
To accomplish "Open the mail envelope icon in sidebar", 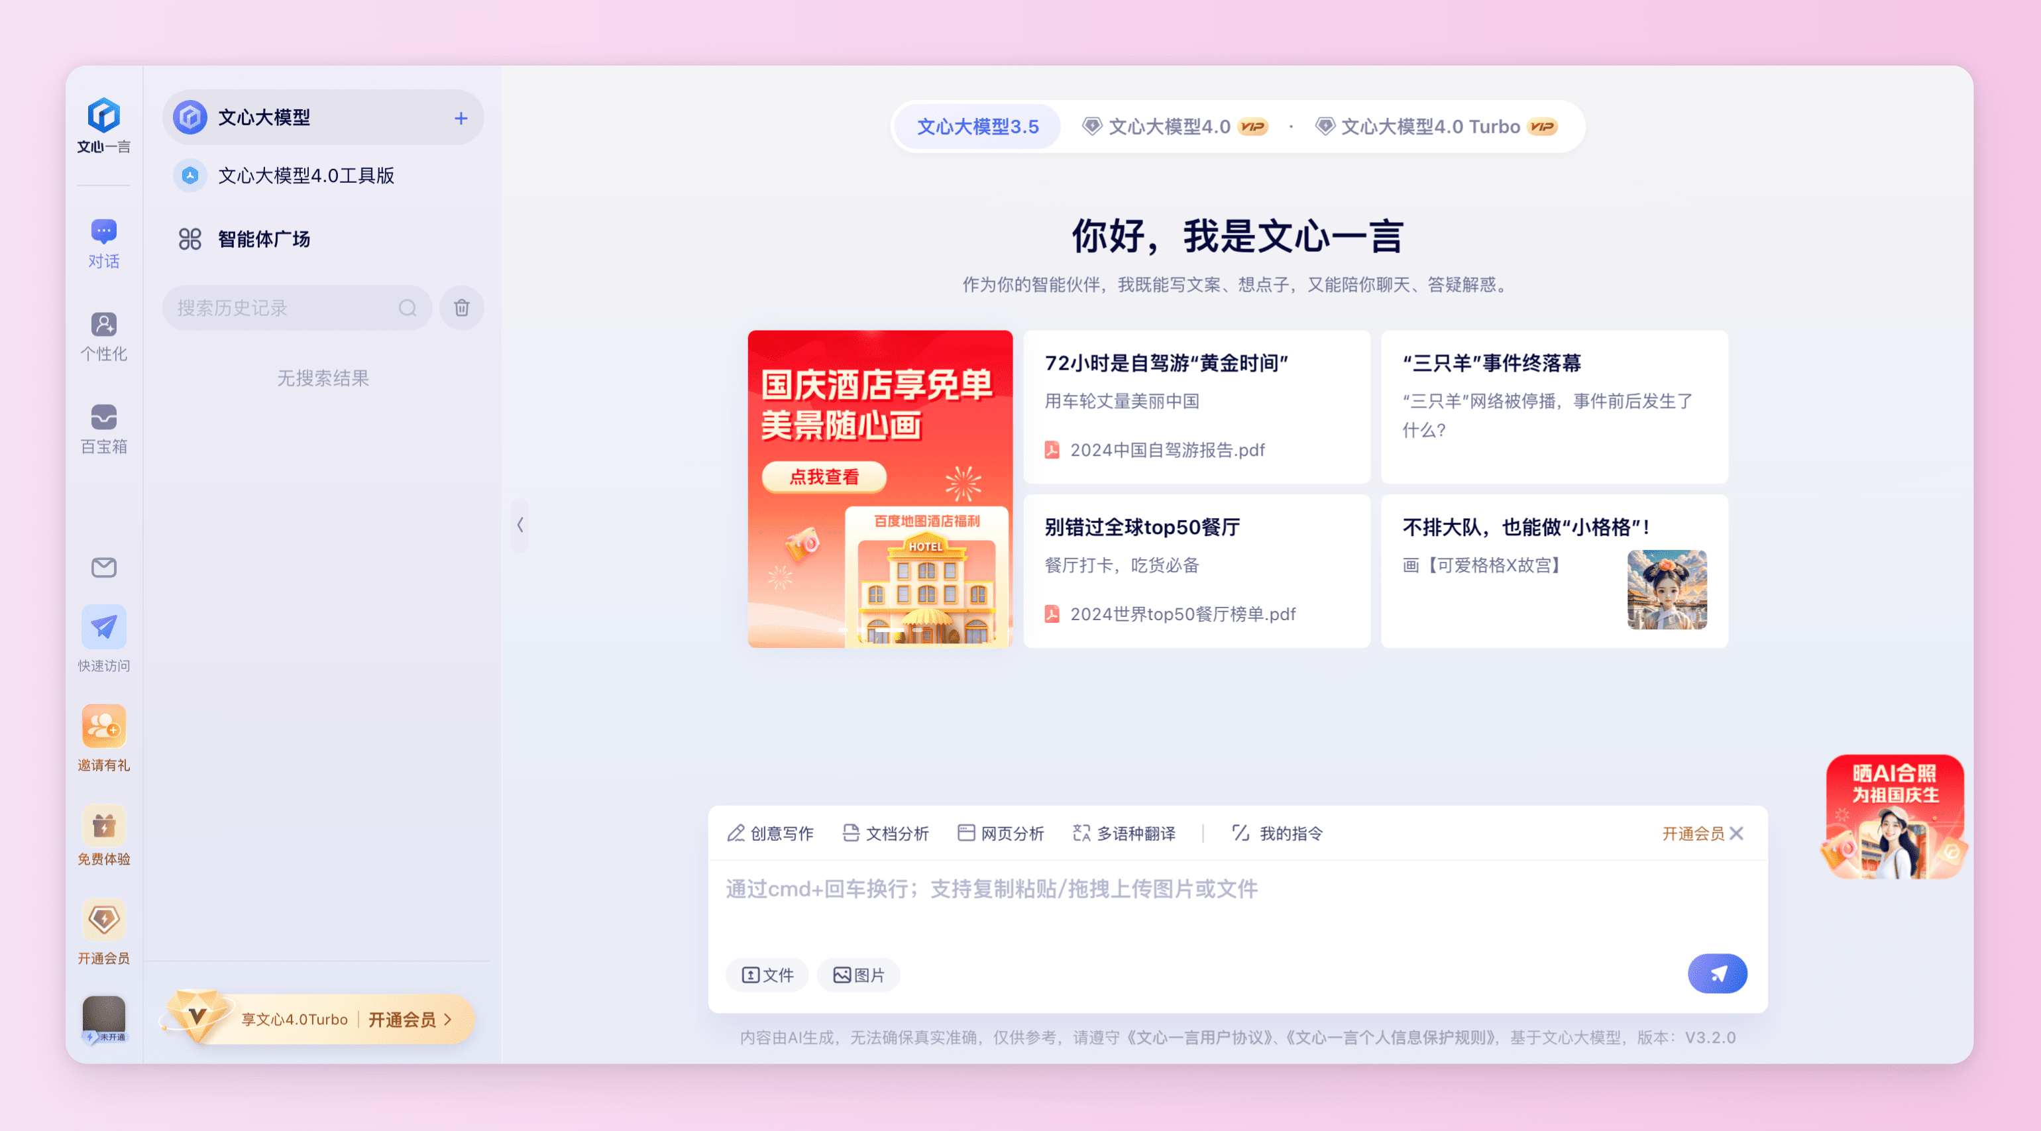I will click(x=104, y=567).
